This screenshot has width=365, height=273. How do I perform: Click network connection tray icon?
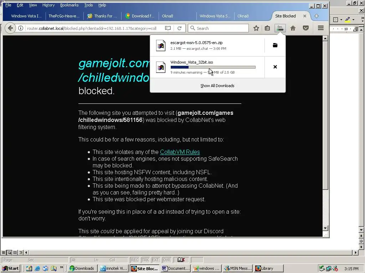tap(328, 268)
